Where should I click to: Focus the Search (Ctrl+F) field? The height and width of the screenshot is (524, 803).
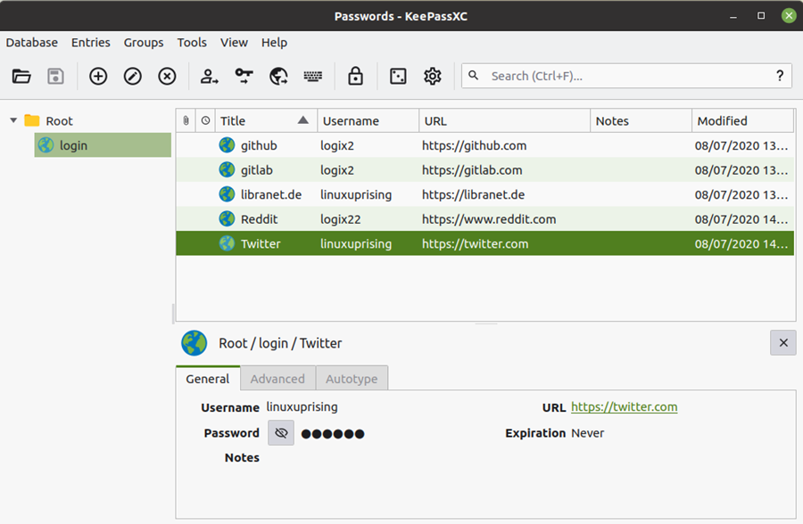(x=626, y=76)
